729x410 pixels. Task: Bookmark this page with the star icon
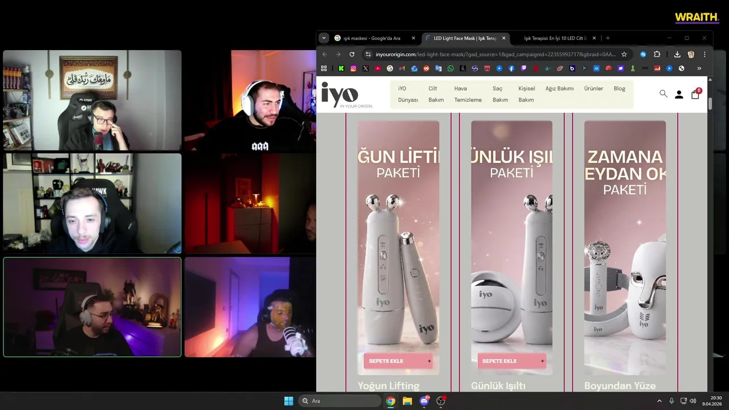(x=624, y=54)
